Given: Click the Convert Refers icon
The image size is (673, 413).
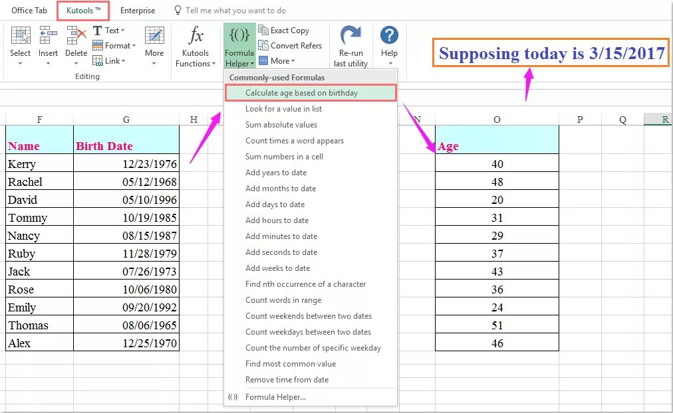Looking at the screenshot, I should [x=263, y=45].
